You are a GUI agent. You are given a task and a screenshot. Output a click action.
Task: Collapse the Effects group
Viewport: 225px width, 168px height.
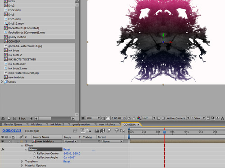[22, 146]
